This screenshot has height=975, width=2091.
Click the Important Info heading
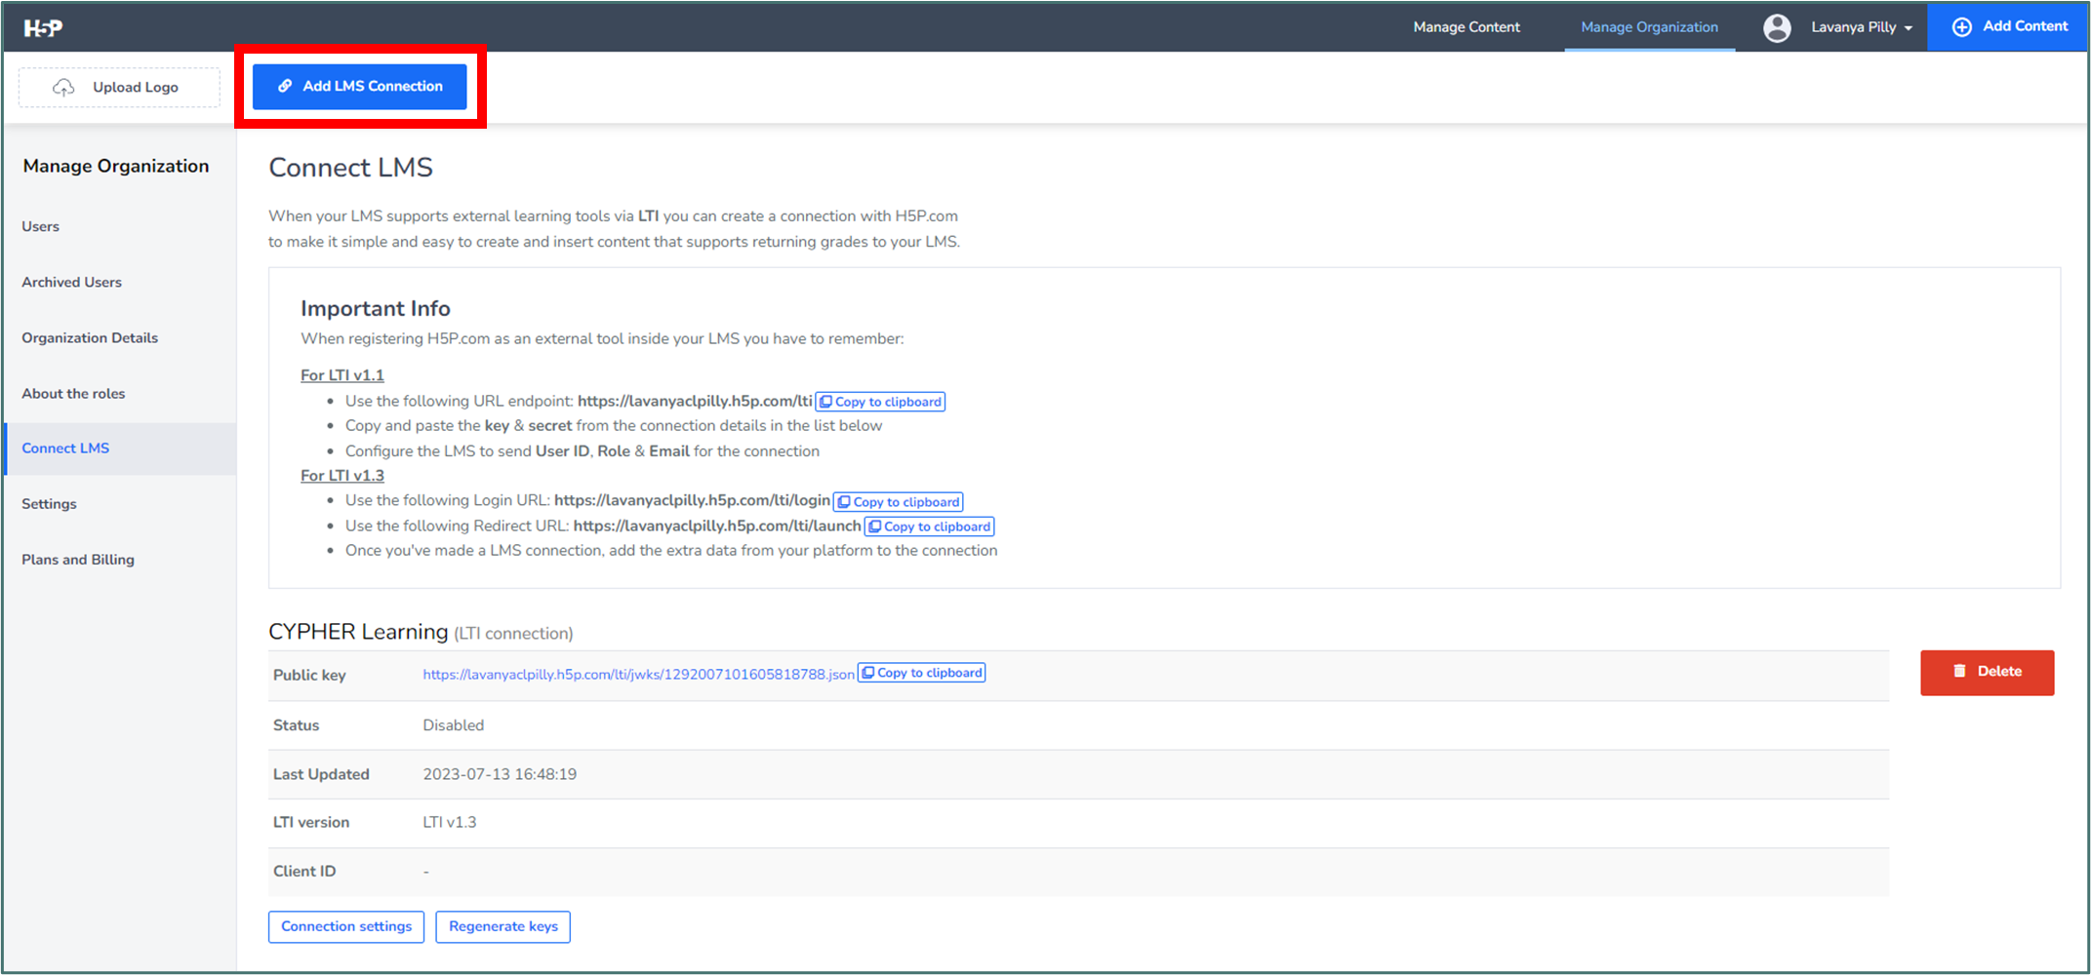376,309
